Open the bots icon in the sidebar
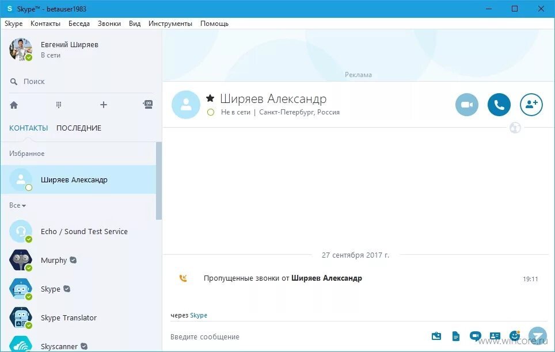 coord(148,104)
